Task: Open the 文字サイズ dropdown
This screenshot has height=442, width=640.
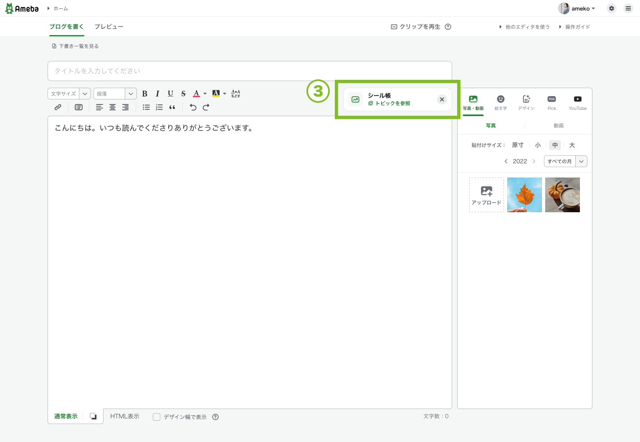Action: [x=69, y=94]
